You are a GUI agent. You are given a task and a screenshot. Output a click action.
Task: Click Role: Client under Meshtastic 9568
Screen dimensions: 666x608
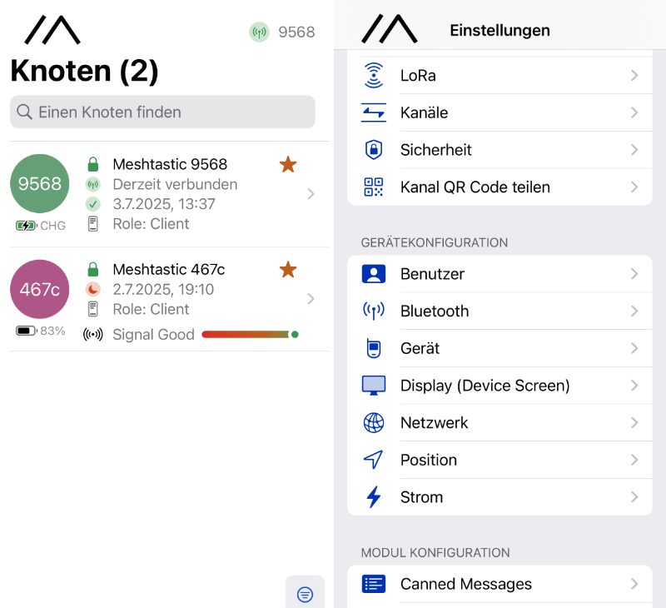151,224
